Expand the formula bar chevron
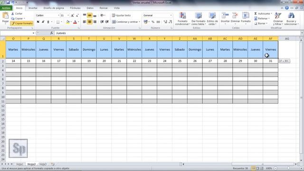 coord(302,33)
